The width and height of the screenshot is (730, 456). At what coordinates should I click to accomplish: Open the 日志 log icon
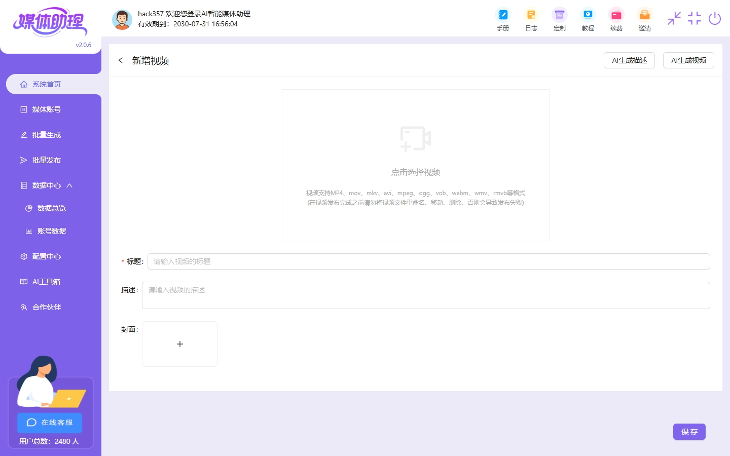point(531,19)
